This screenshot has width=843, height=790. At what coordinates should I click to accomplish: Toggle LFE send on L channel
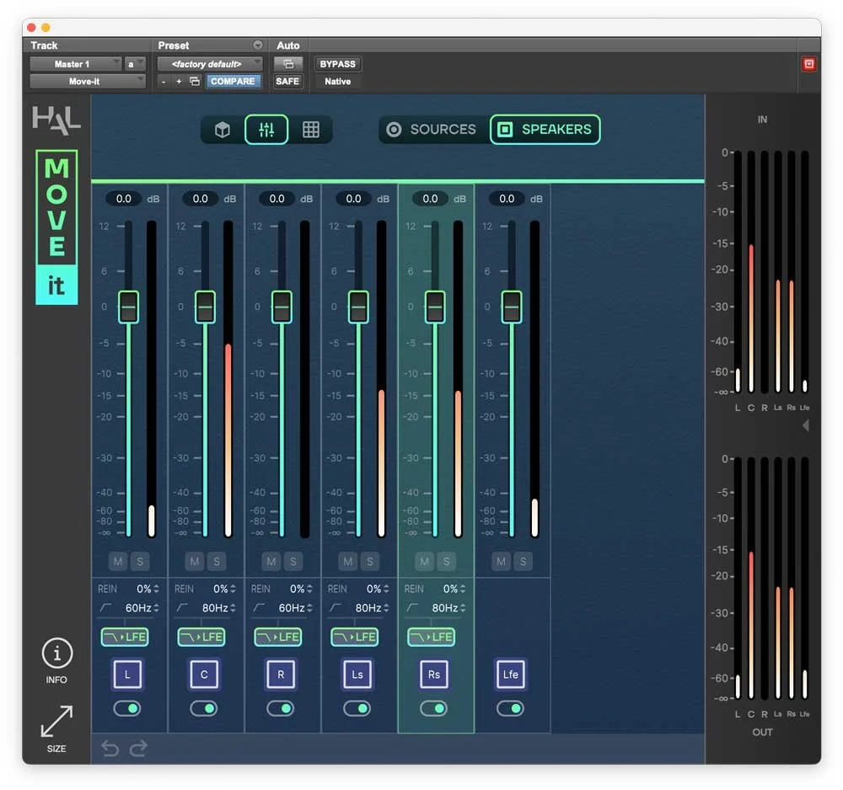click(125, 637)
